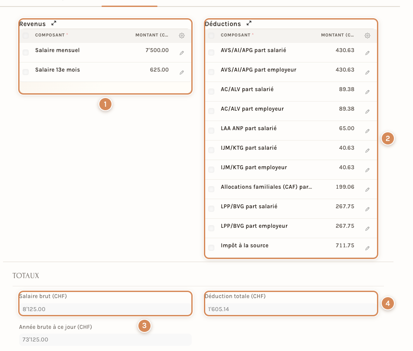Open Déductions table column settings gear
The width and height of the screenshot is (413, 351).
367,36
